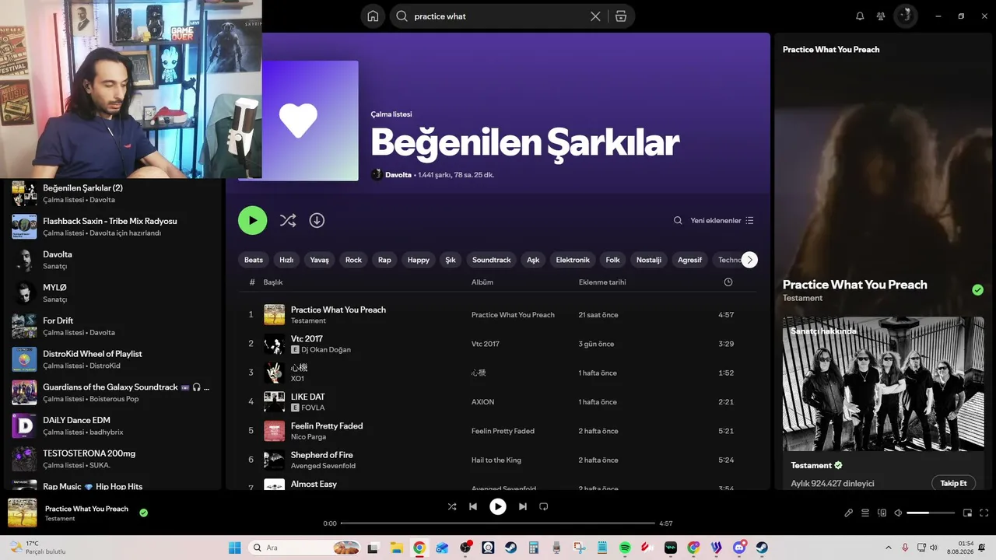Screen dimensions: 996x560
Task: Select the 'LIKE DAT' track row title
Action: click(x=308, y=397)
